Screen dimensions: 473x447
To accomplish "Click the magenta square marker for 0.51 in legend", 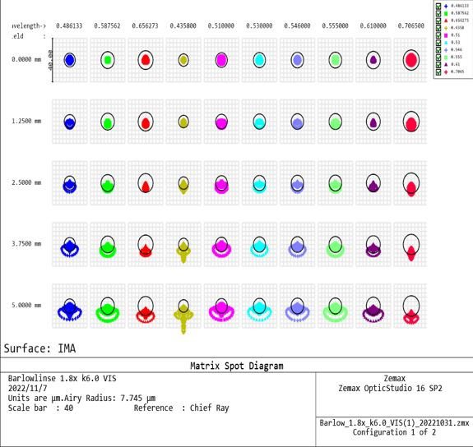I will pyautogui.click(x=446, y=35).
